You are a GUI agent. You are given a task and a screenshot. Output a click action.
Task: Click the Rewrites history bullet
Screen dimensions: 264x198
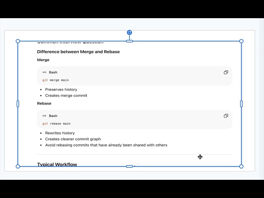click(60, 133)
